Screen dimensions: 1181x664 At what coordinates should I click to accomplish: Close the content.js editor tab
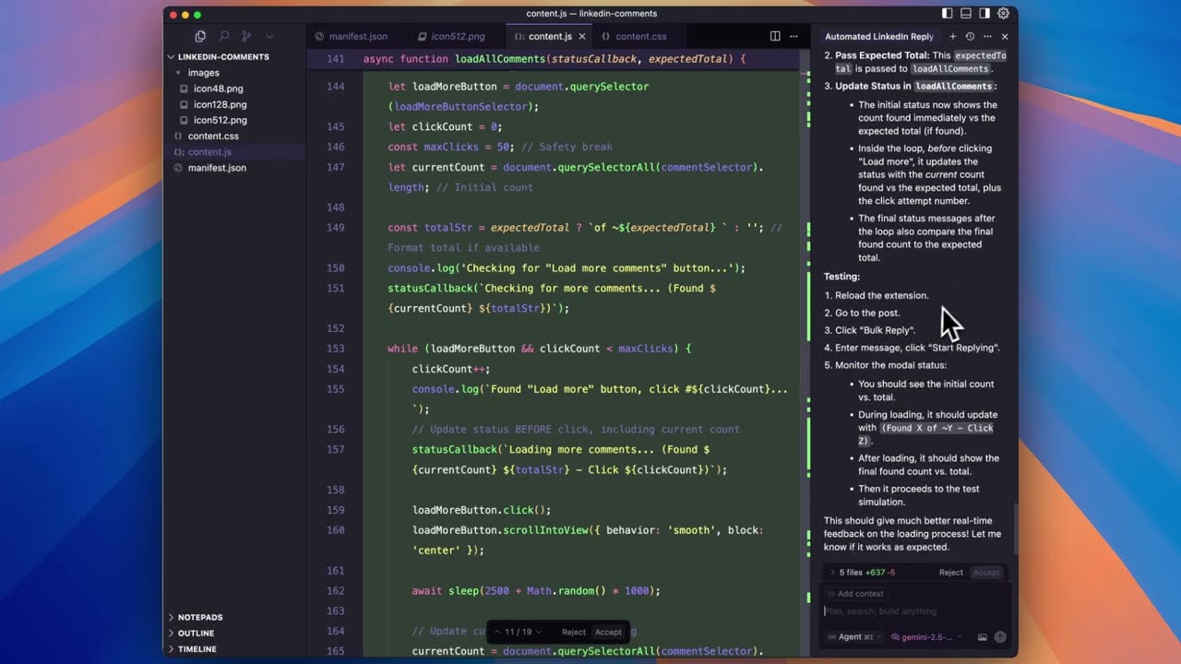[x=582, y=37]
